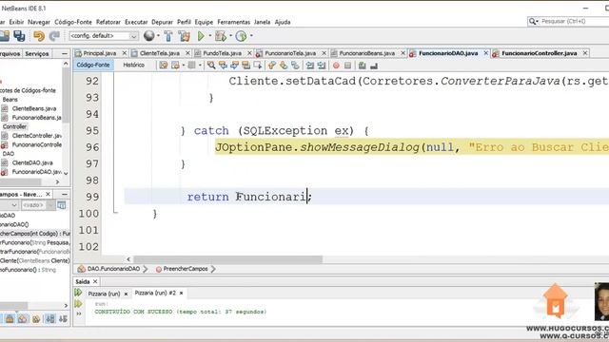Viewport: 609px width, 342px height.
Task: Open the Refatorar menu
Action: pyautogui.click(x=108, y=22)
